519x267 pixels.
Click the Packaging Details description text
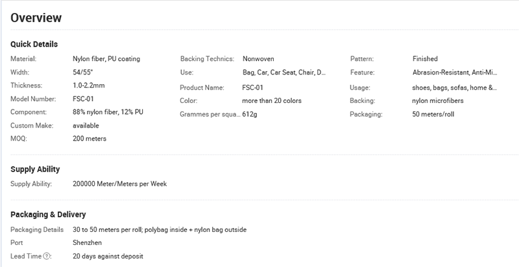(160, 229)
